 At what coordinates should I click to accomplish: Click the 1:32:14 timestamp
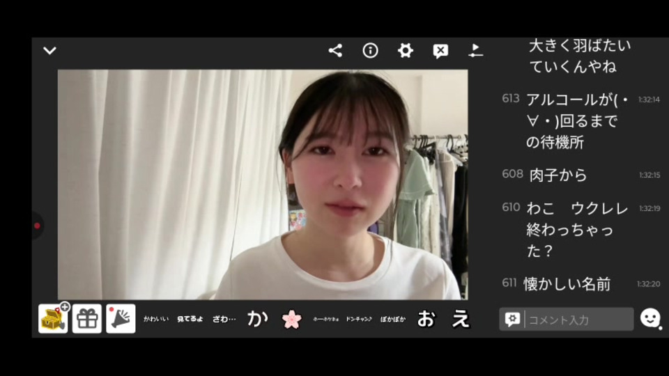tap(649, 100)
